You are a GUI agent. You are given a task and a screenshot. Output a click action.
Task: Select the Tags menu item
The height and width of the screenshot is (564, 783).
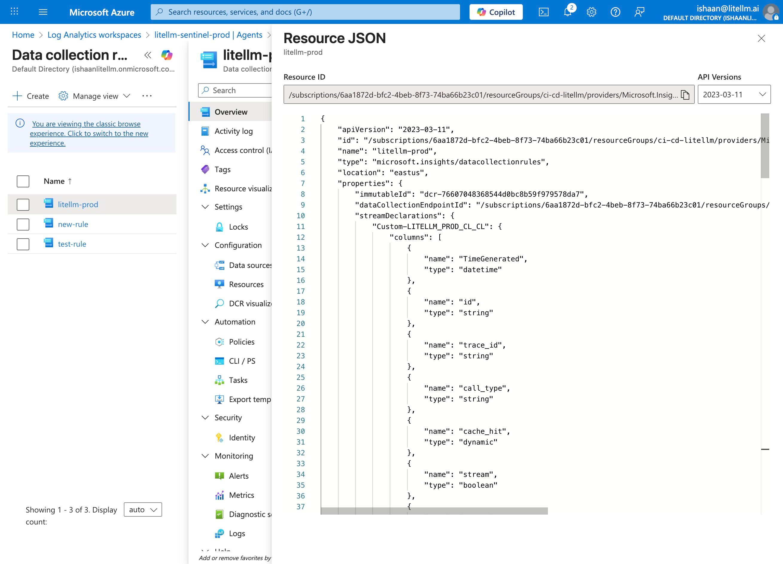[223, 169]
